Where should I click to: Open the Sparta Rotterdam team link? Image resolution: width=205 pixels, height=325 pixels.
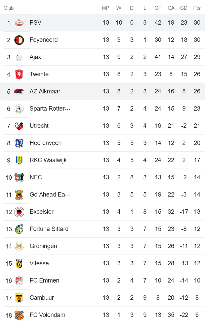click(50, 109)
